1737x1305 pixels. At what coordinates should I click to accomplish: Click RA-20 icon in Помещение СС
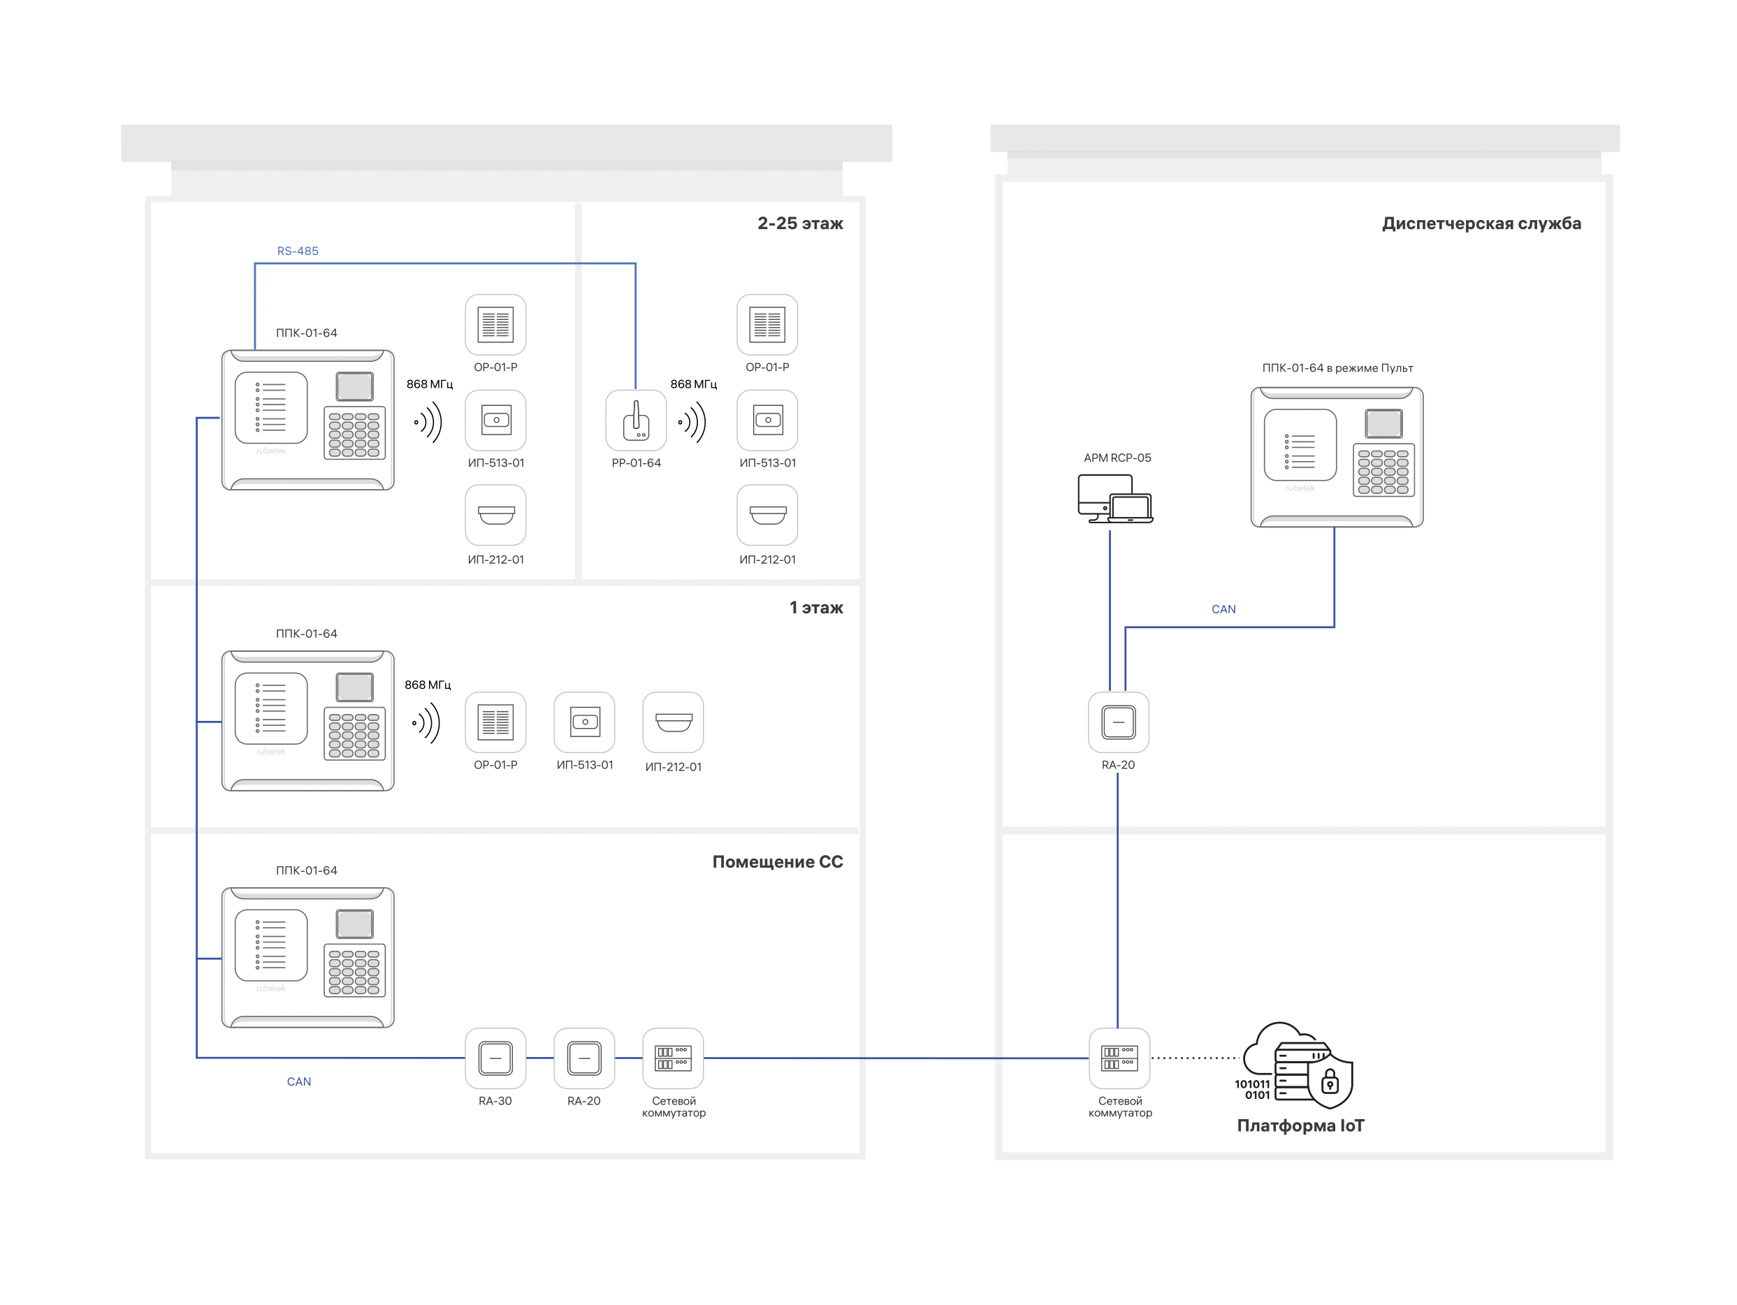tap(584, 1058)
